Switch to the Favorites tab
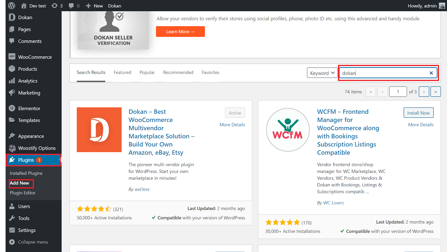 point(210,72)
